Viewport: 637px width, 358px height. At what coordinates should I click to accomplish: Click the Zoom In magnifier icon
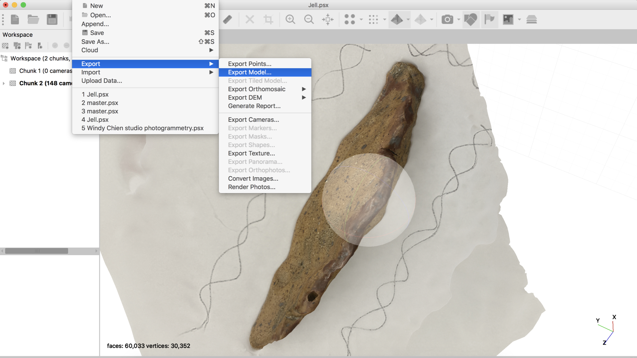pyautogui.click(x=290, y=20)
